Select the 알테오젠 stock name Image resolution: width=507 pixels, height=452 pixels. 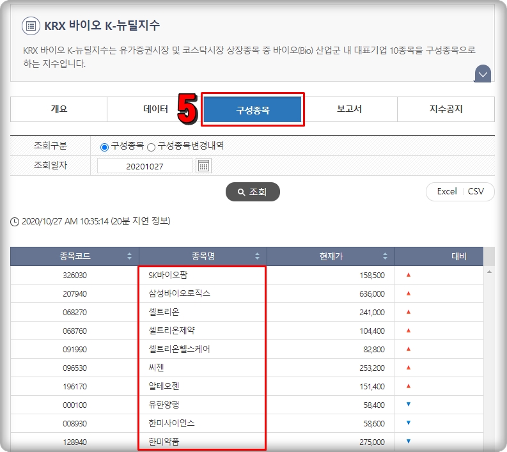click(x=164, y=386)
